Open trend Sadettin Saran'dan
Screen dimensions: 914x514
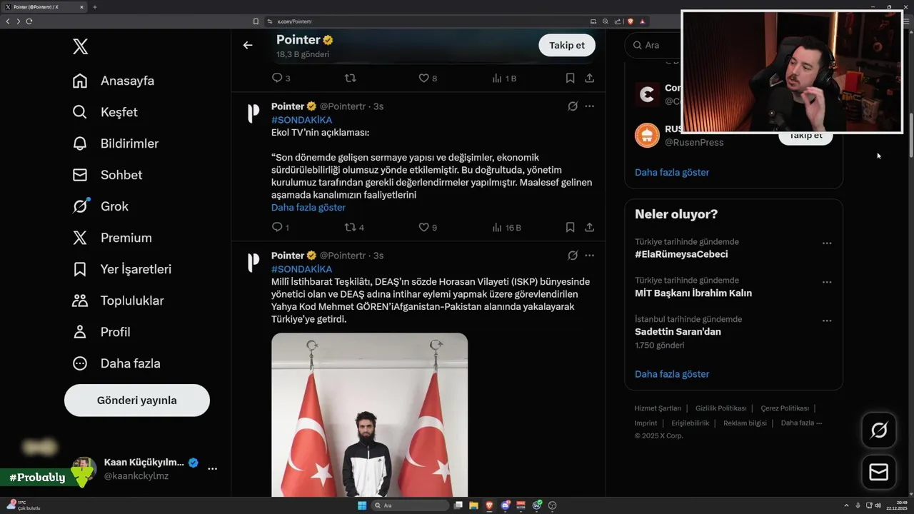(678, 331)
